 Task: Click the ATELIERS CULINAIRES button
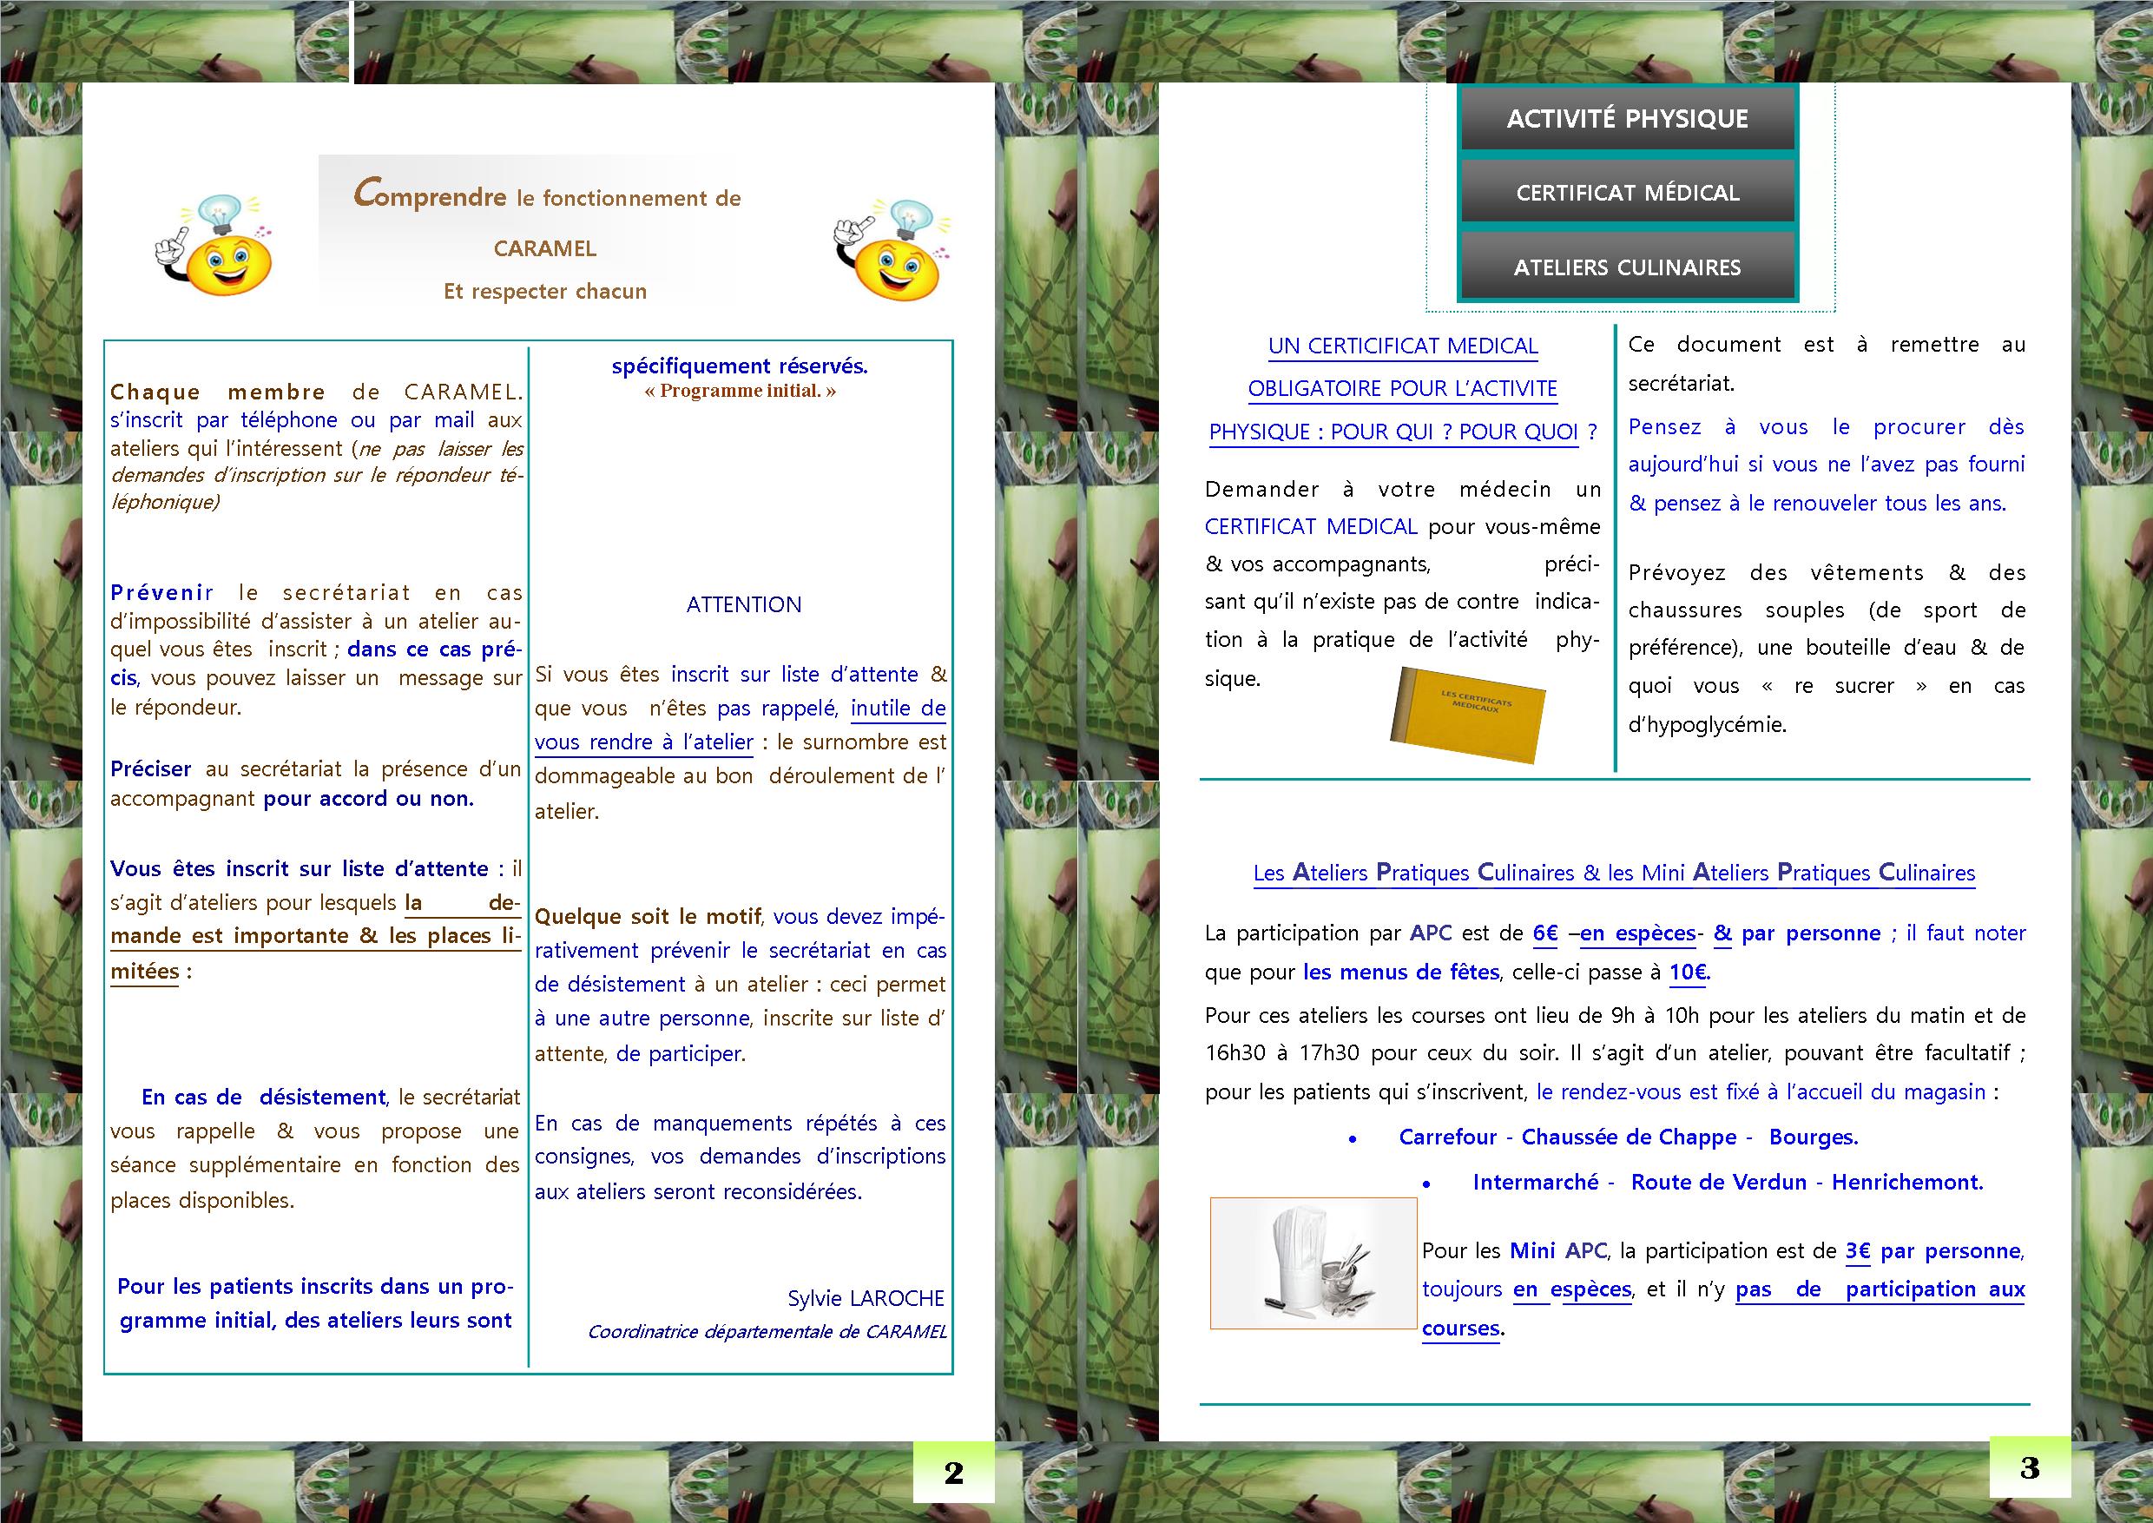click(1627, 267)
